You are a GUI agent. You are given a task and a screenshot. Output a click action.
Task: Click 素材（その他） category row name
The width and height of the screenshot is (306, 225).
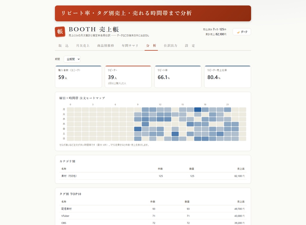[69, 176]
